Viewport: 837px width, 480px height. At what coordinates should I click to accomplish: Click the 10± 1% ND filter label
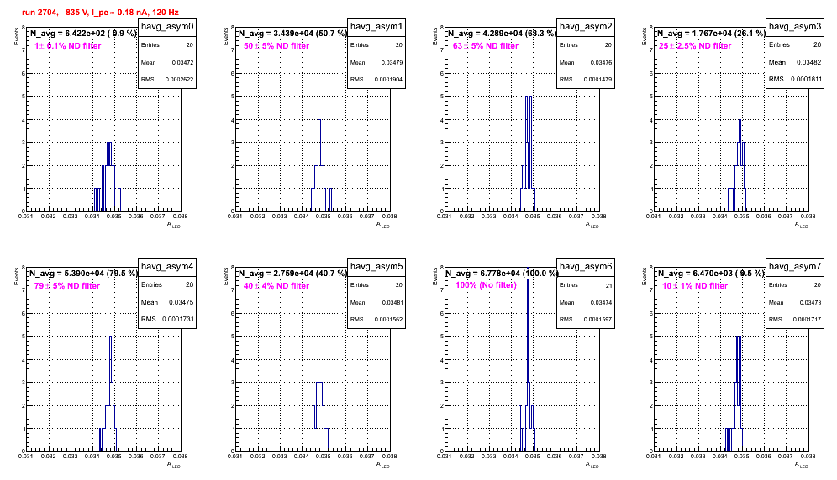pyautogui.click(x=695, y=286)
